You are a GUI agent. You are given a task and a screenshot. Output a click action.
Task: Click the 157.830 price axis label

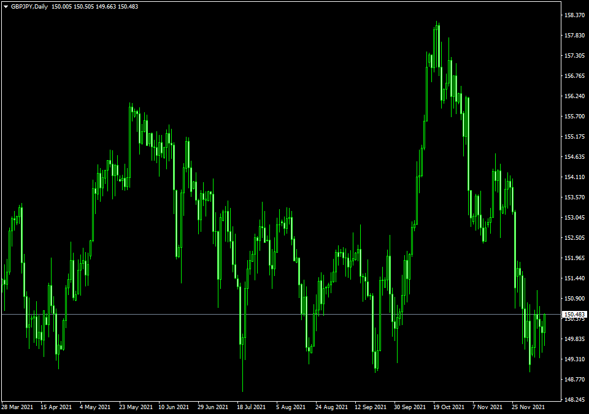[x=575, y=36]
